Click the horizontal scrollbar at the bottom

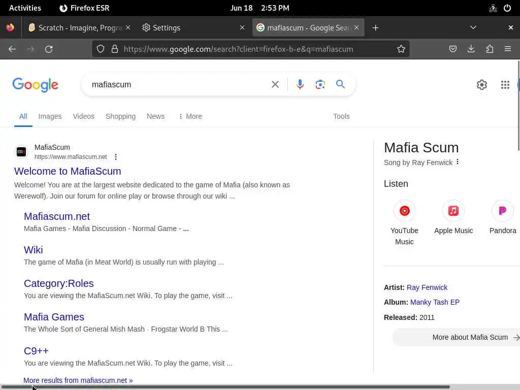[x=225, y=387]
